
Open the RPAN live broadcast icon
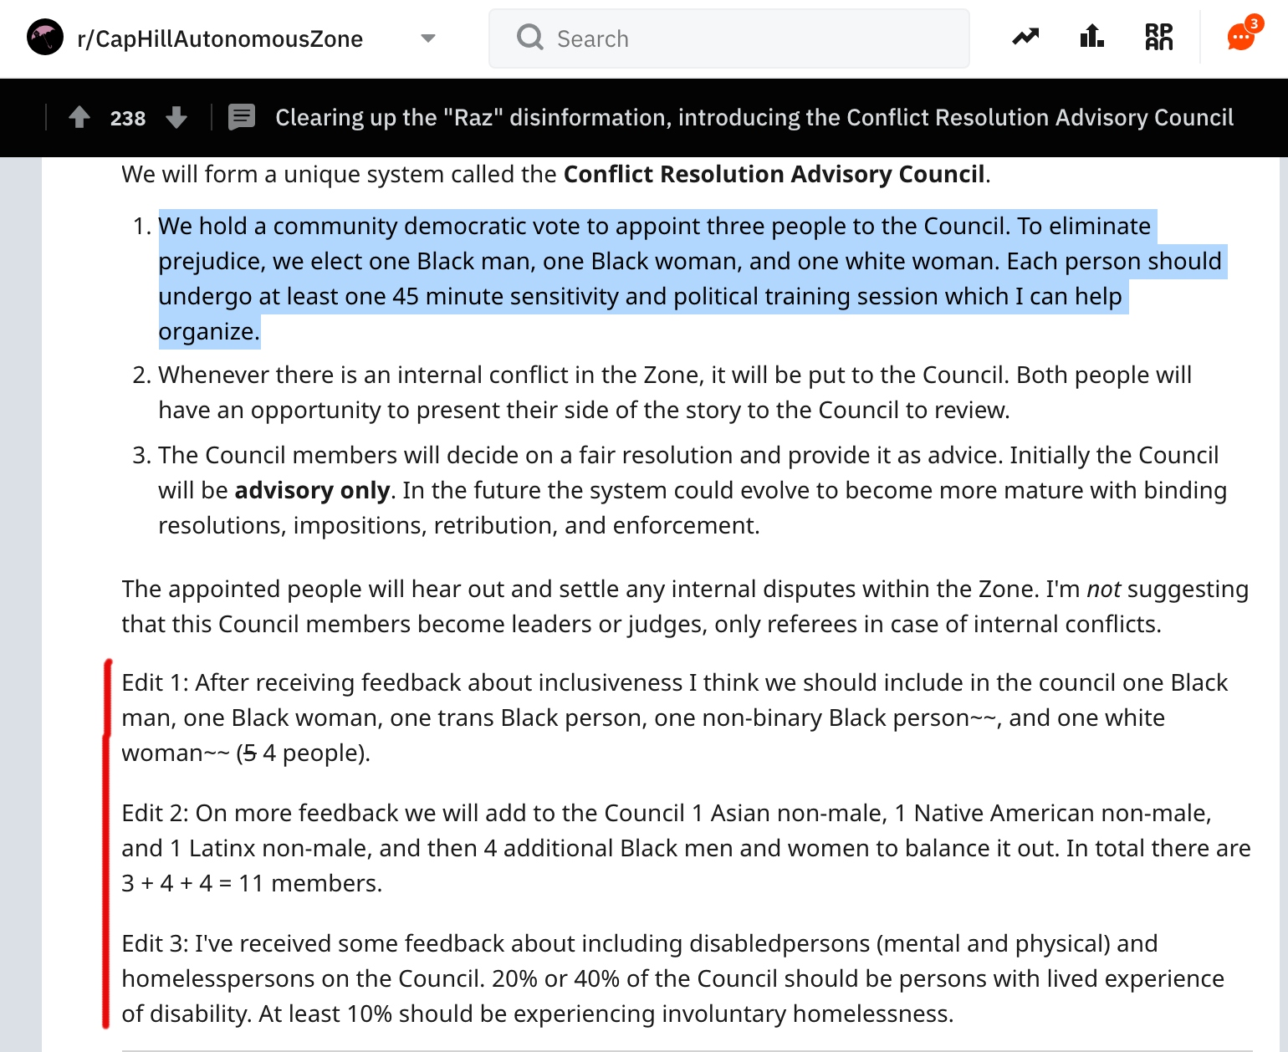(x=1158, y=37)
